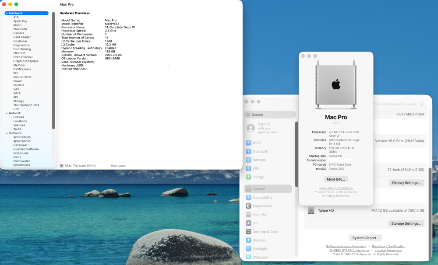Click the Wallpaper icon in System Settings sidebar
438x265 pixels.
point(248,257)
